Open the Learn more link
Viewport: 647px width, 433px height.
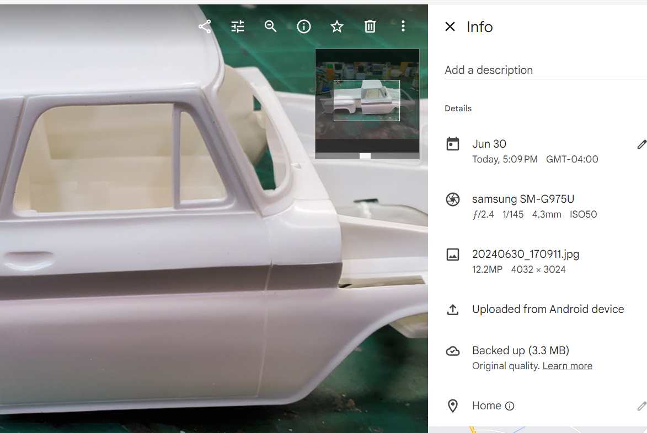click(x=567, y=366)
